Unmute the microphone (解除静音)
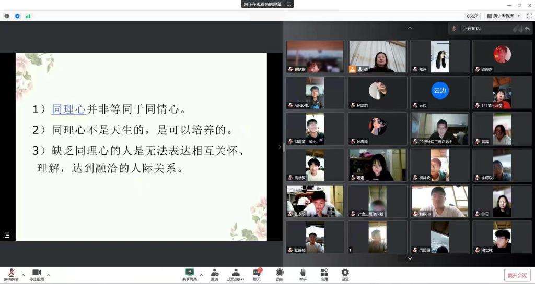 click(x=11, y=274)
